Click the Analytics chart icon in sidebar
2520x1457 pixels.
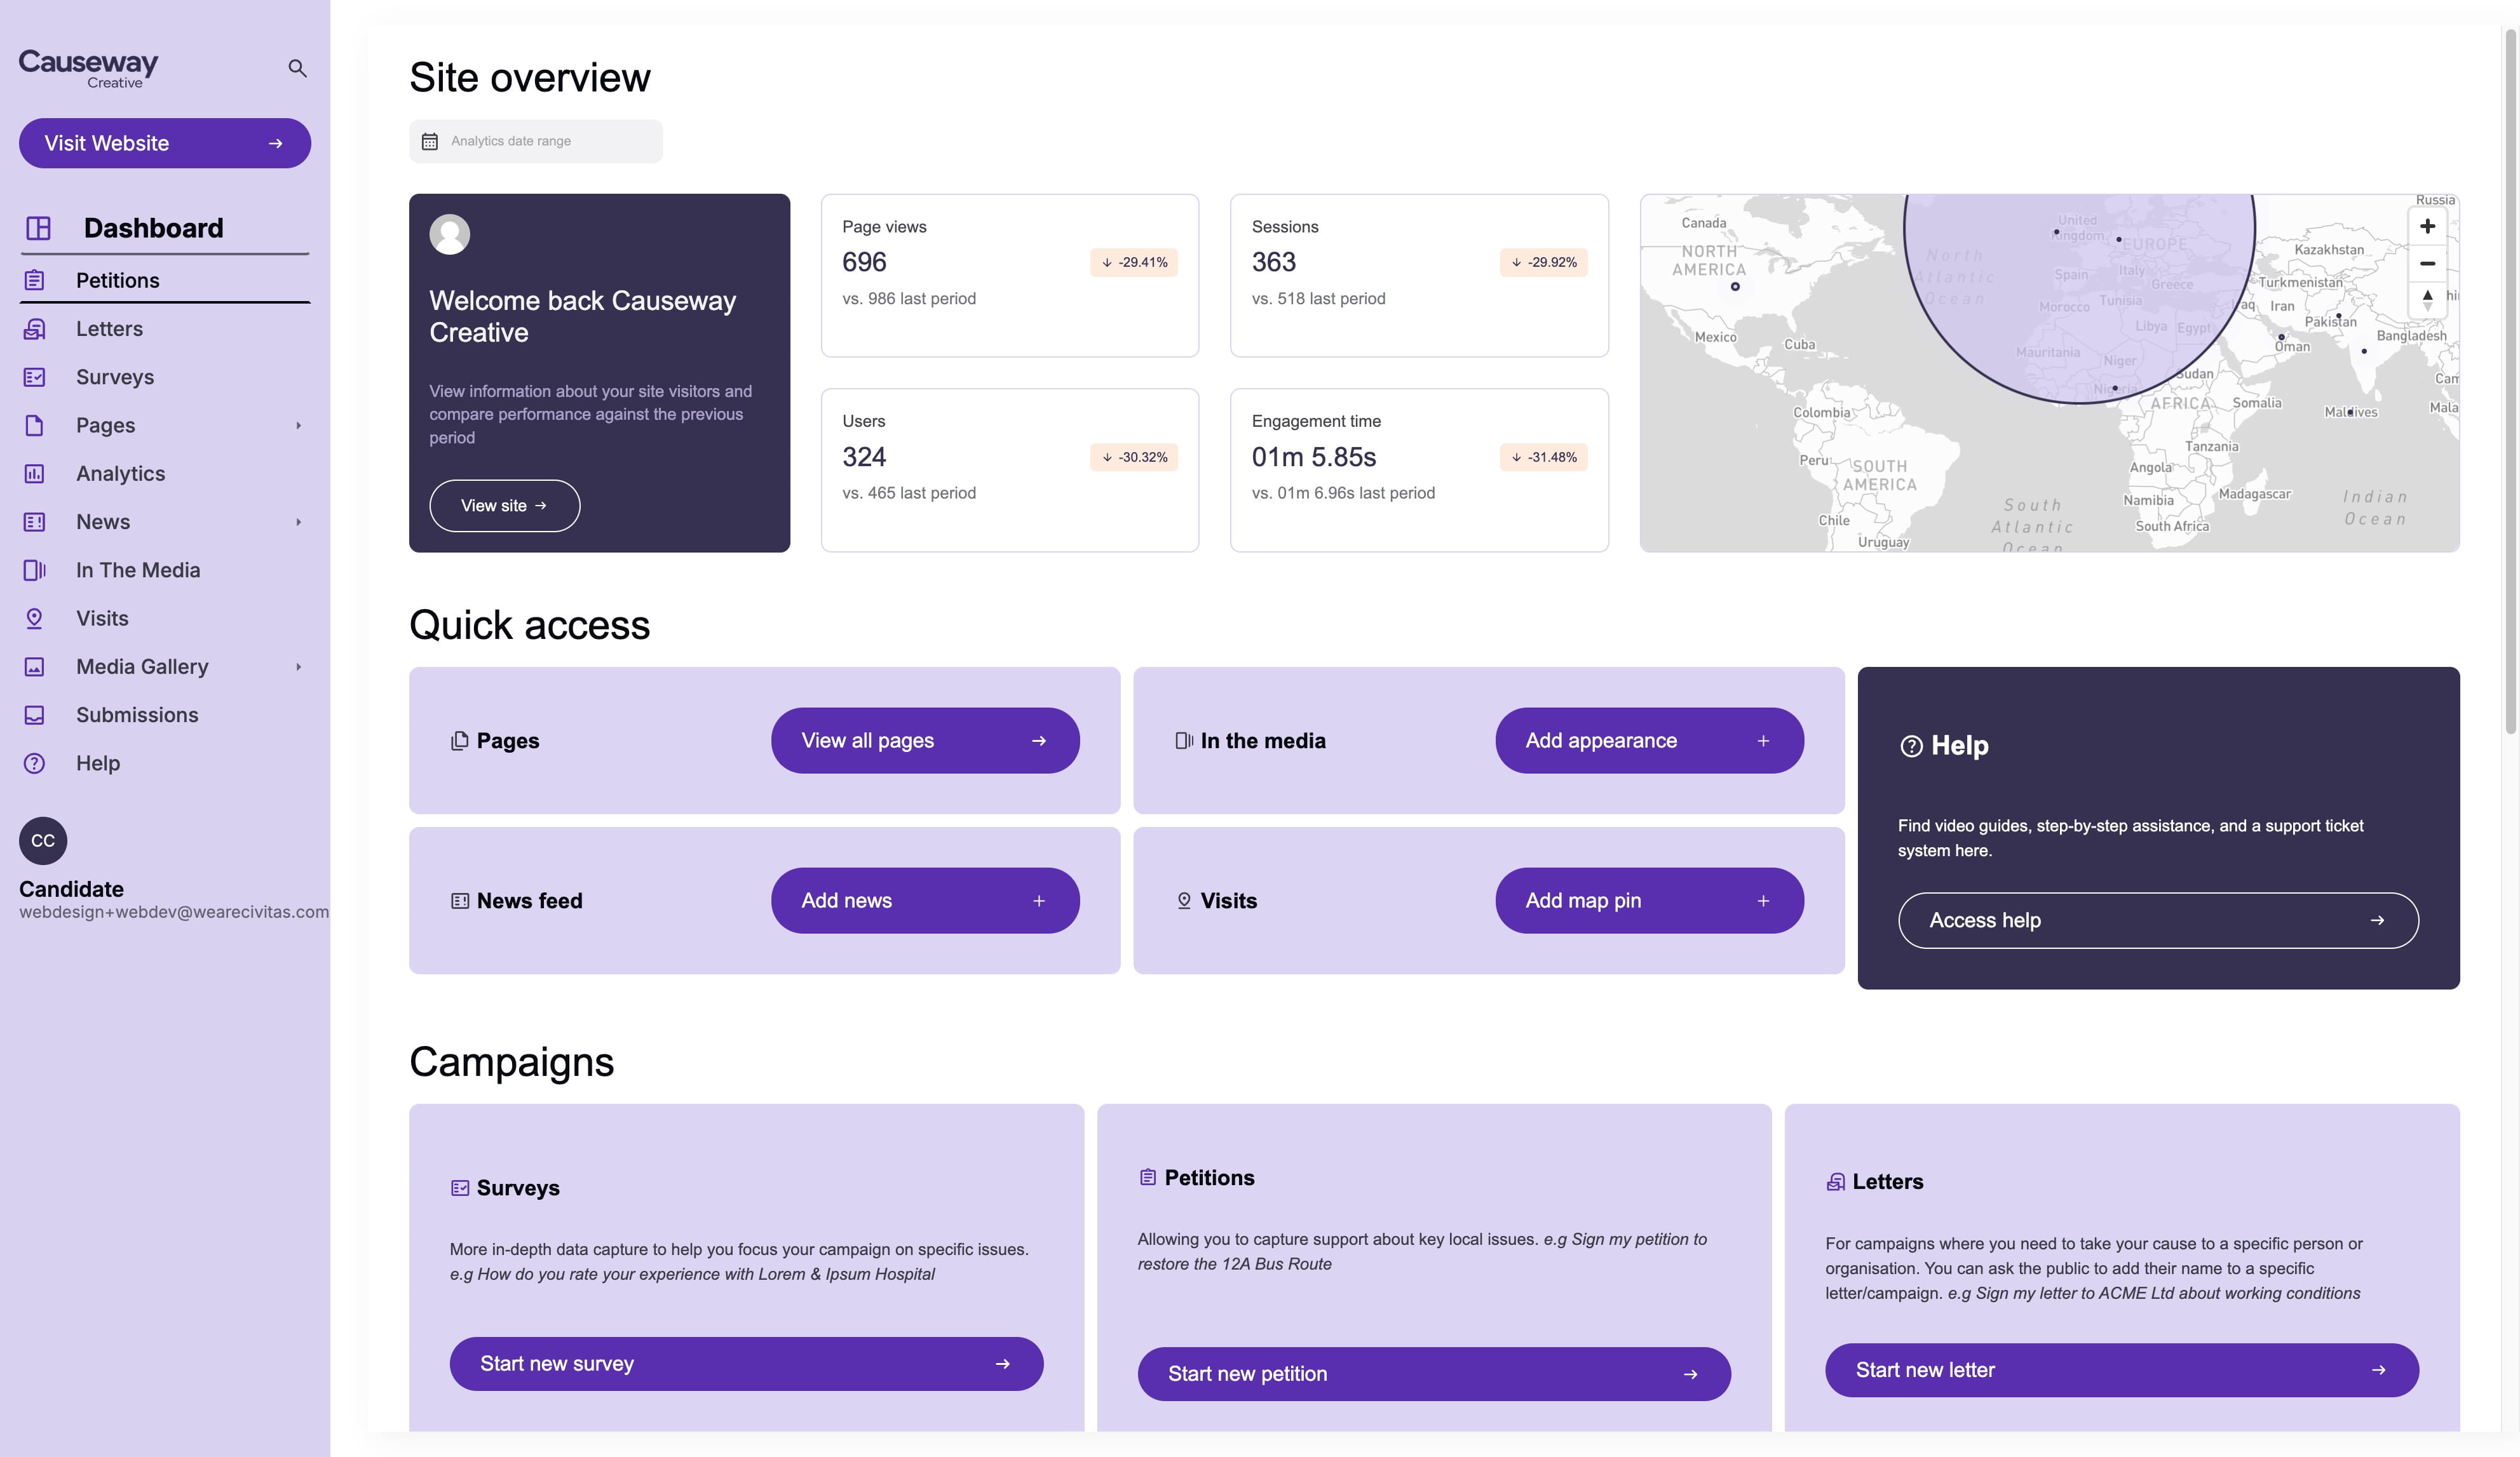point(34,474)
